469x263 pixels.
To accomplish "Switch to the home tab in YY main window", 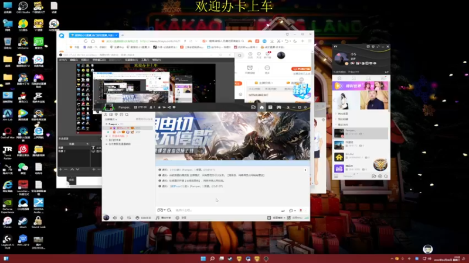I will pos(339,78).
